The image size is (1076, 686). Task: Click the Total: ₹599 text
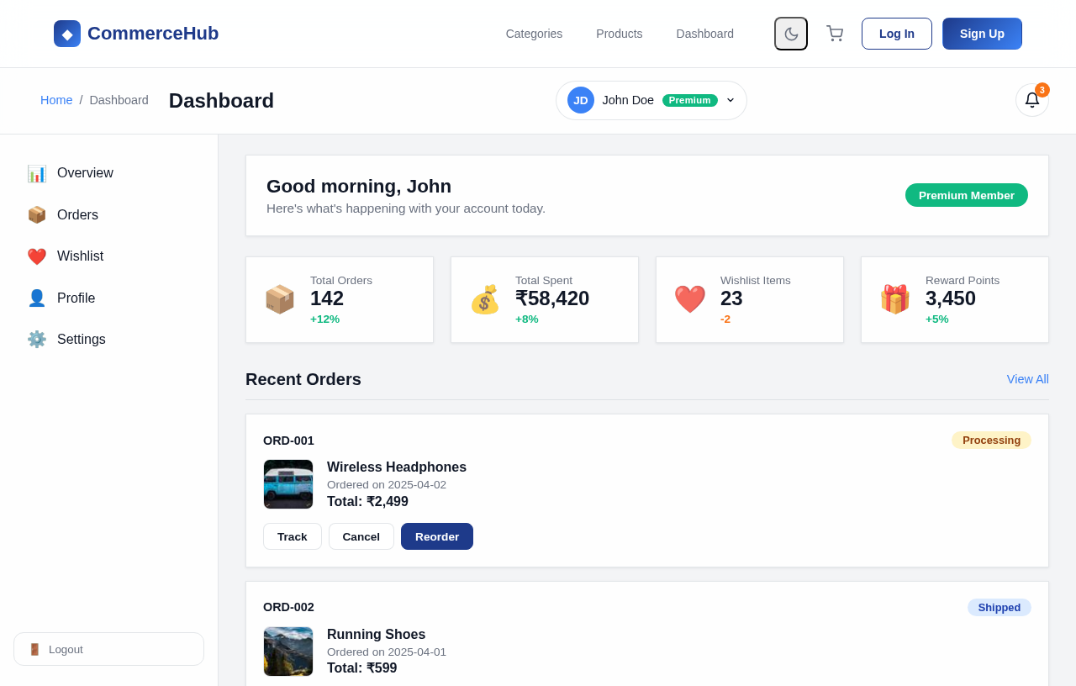(362, 668)
